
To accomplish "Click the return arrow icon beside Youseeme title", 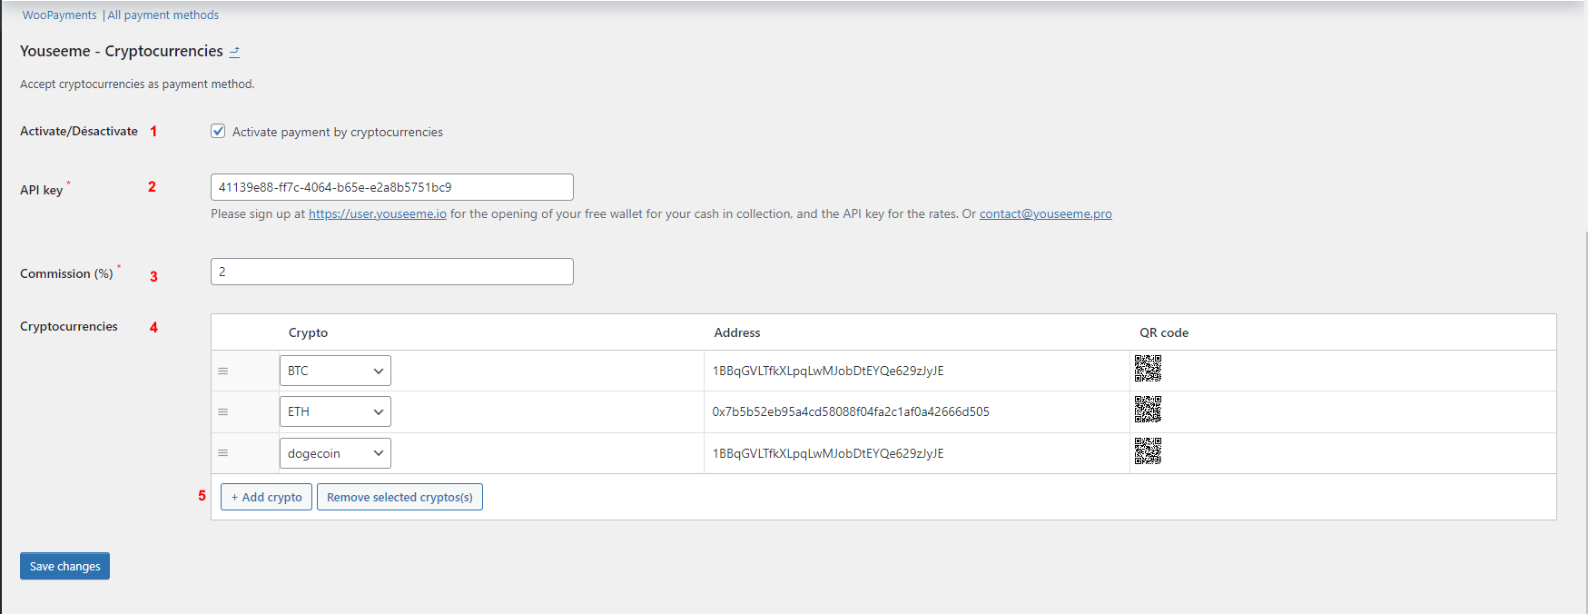I will 234,52.
